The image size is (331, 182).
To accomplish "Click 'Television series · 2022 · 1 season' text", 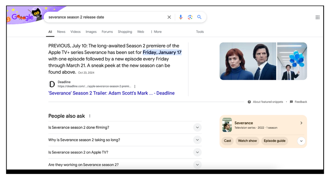I will coord(256,128).
